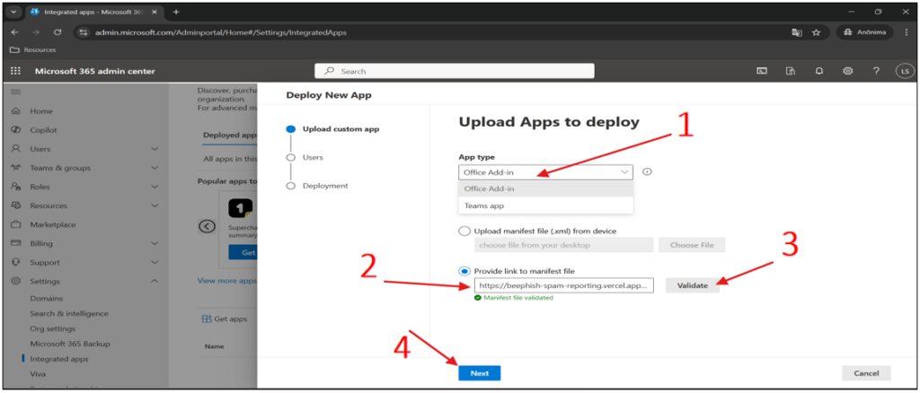Click the manifest link URL field
This screenshot has height=393, width=920.
point(564,285)
